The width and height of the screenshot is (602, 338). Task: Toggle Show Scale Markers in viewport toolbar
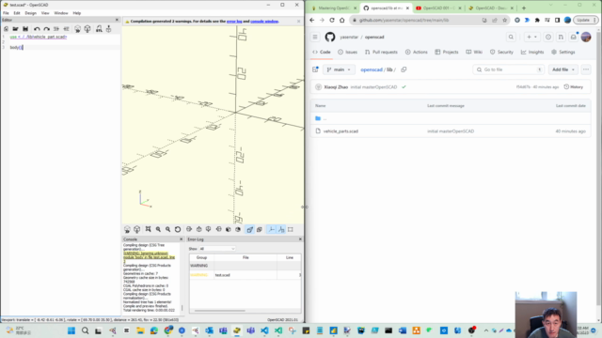click(x=281, y=229)
